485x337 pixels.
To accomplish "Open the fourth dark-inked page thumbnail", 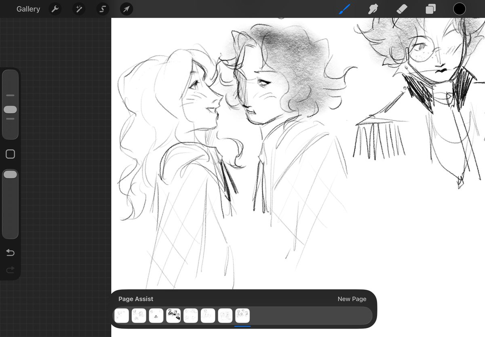I will [x=173, y=316].
